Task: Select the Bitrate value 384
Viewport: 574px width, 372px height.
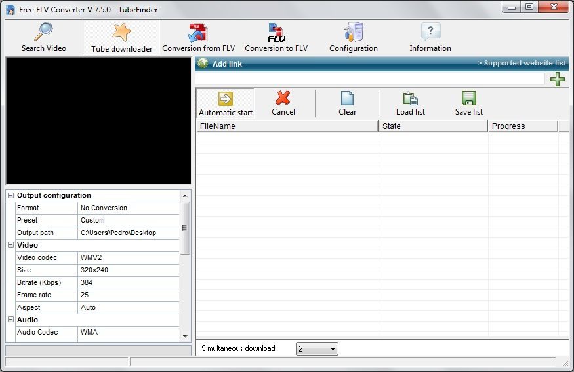Action: pos(129,282)
